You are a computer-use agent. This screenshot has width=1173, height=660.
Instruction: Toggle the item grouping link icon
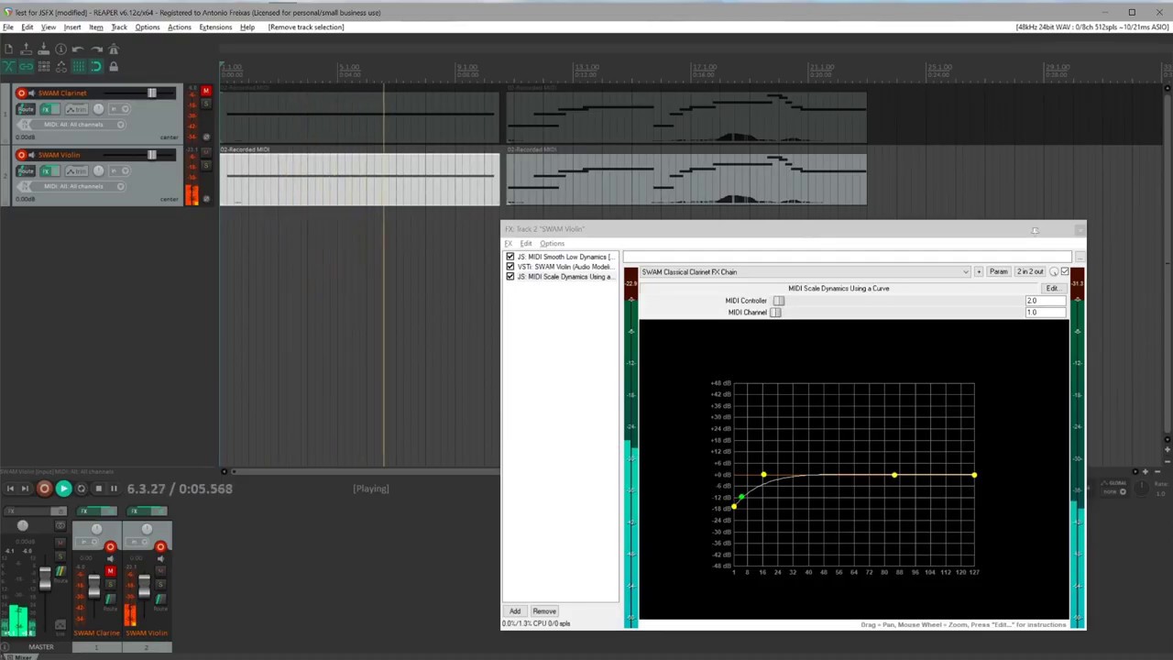tap(26, 67)
